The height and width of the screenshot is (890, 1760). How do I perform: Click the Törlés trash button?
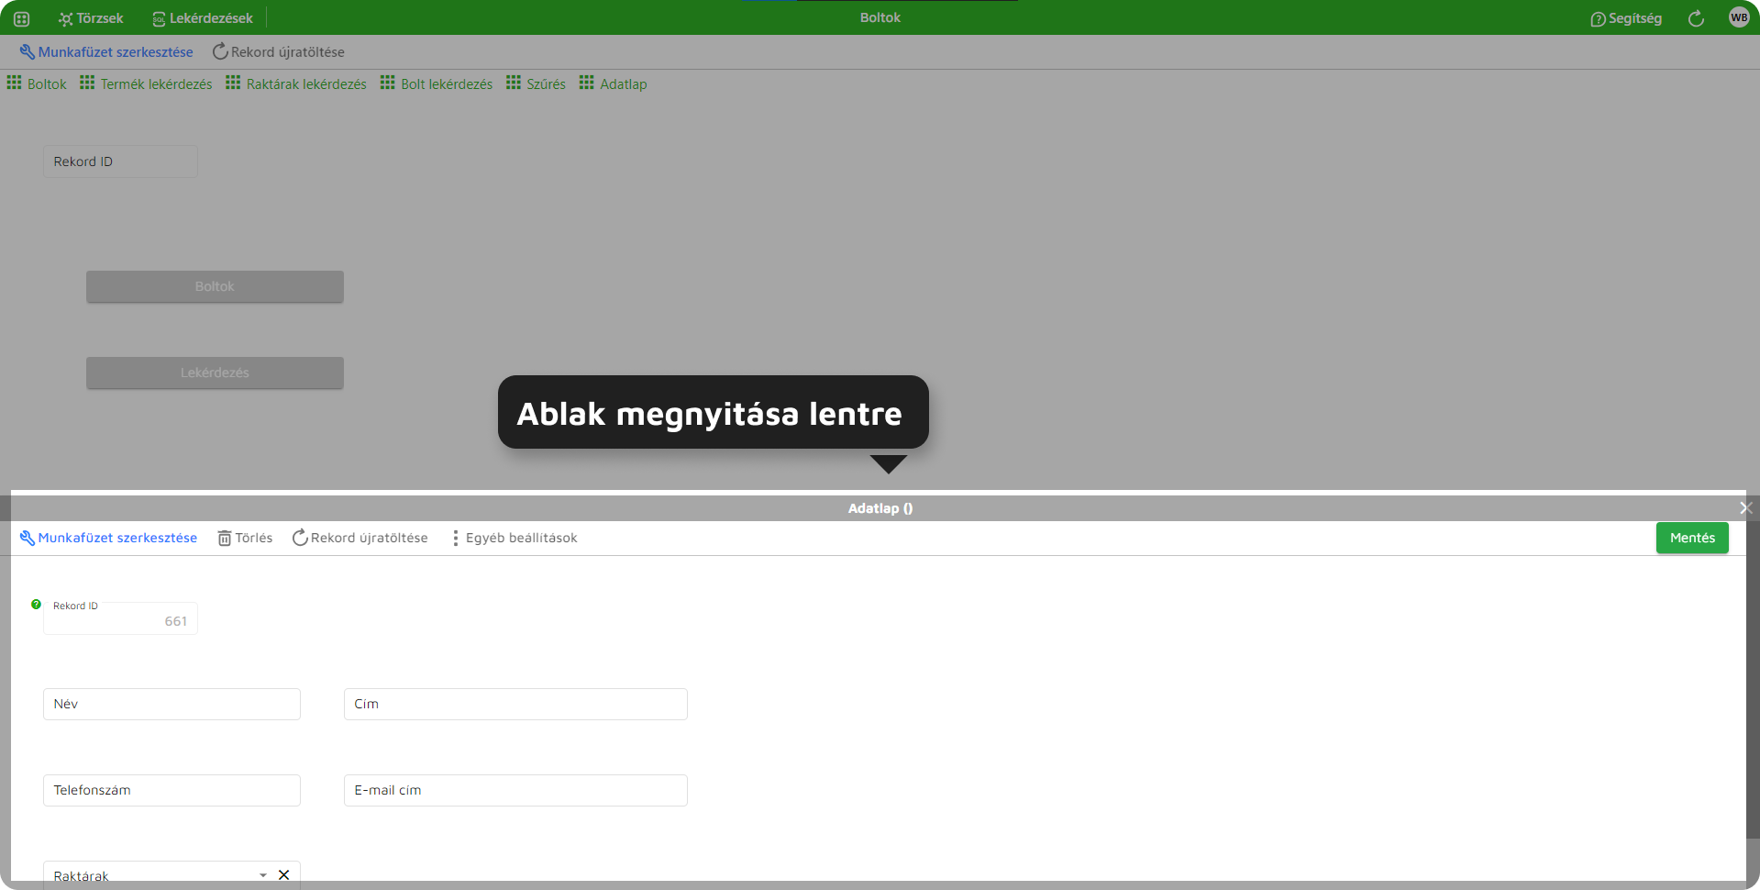(245, 538)
